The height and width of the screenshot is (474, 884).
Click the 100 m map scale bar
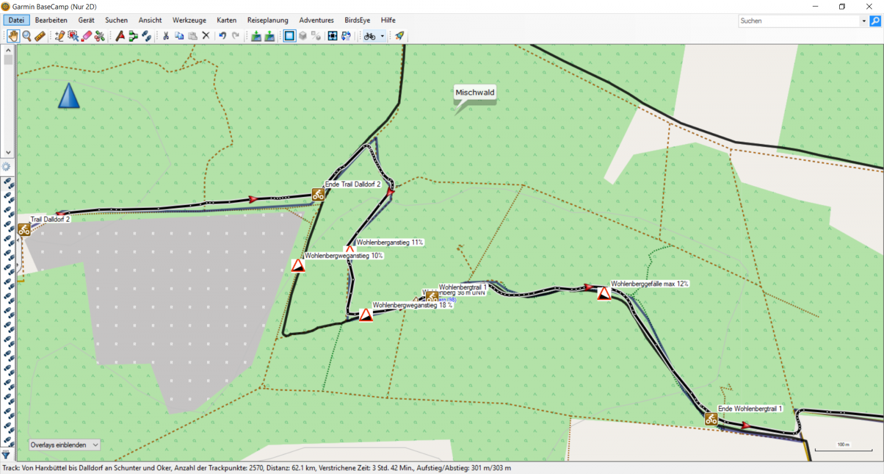844,448
